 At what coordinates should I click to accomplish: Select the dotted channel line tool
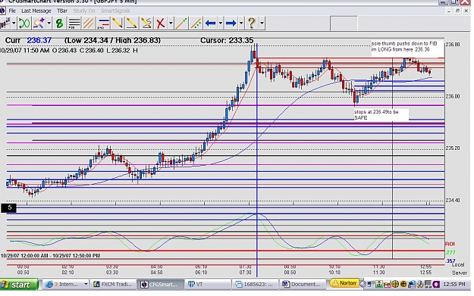coord(196,23)
